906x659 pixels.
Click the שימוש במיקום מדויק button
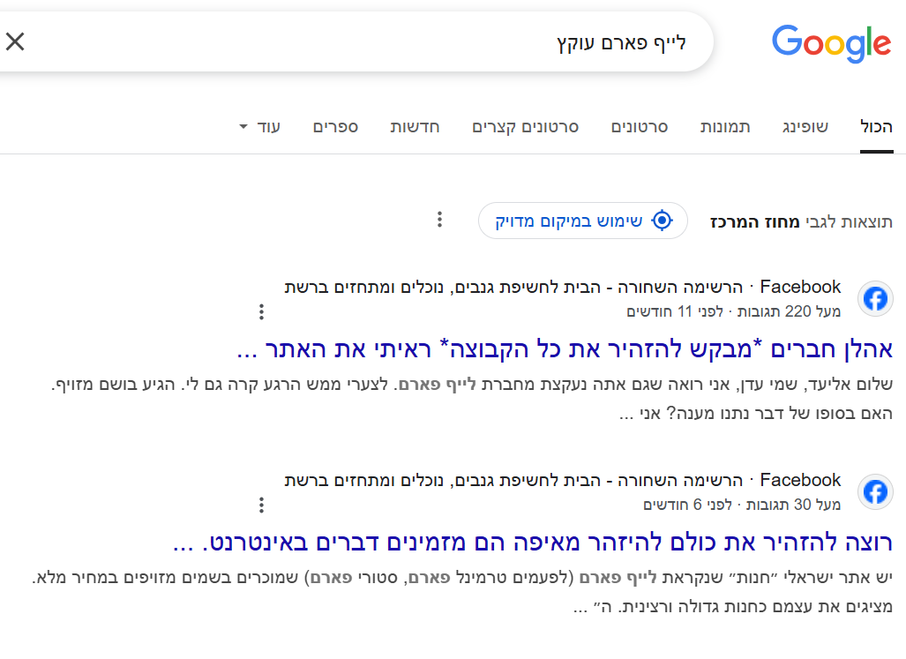583,221
